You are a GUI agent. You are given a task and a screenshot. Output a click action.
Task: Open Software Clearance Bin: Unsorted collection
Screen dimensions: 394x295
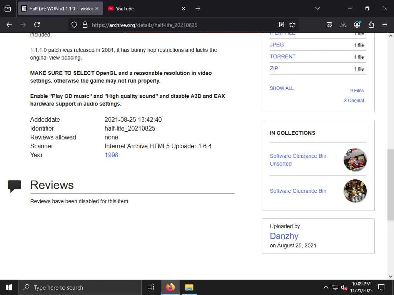[x=299, y=160]
